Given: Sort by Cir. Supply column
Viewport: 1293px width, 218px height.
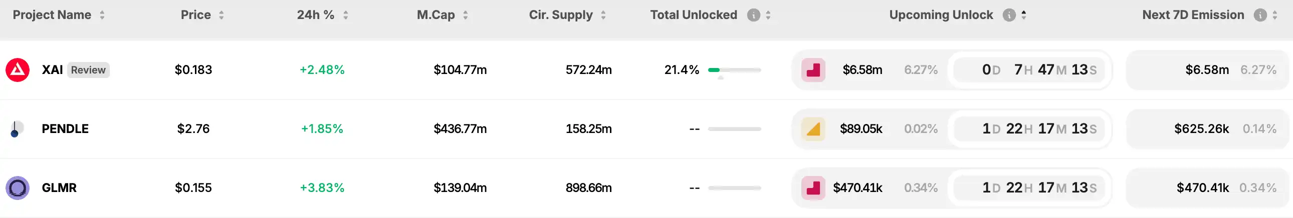Looking at the screenshot, I should click(x=603, y=15).
